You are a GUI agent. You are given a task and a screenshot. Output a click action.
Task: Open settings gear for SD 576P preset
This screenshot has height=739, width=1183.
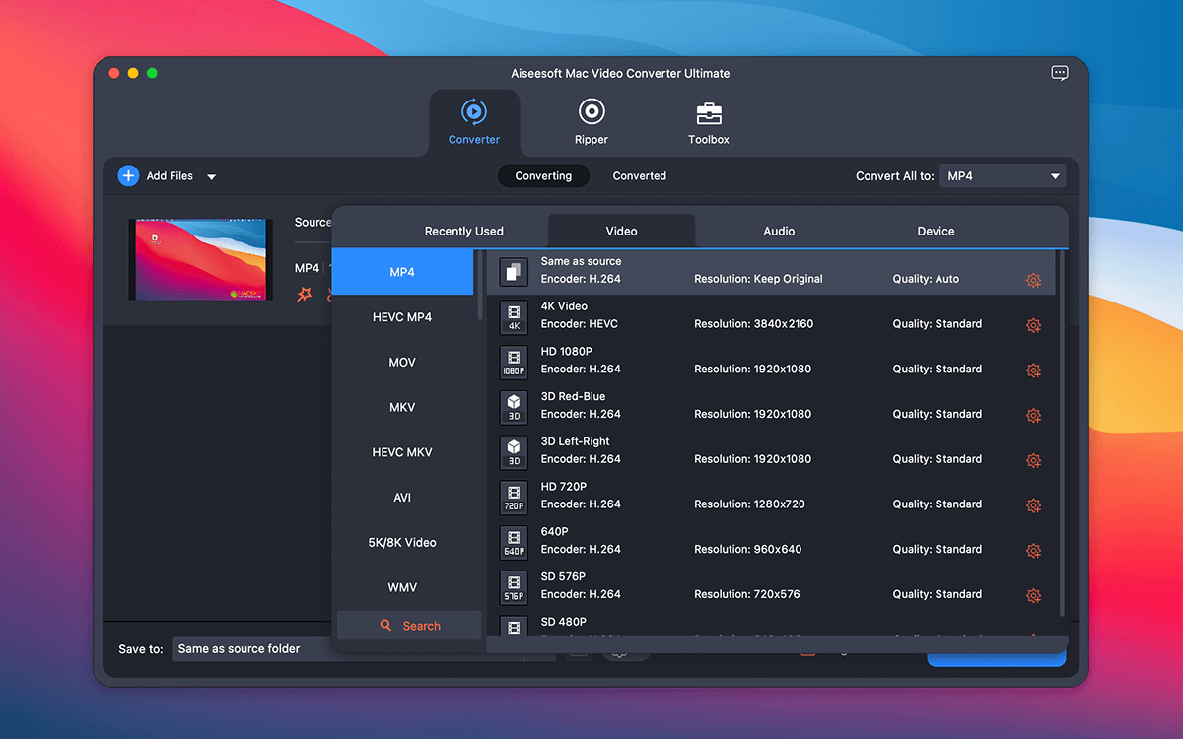(x=1033, y=596)
